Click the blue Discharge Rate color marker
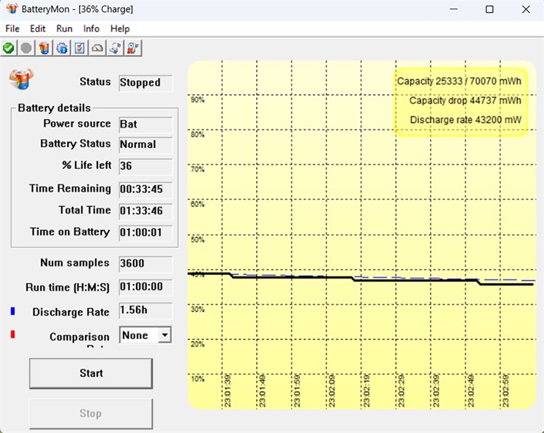Image resolution: width=544 pixels, height=433 pixels. [13, 311]
